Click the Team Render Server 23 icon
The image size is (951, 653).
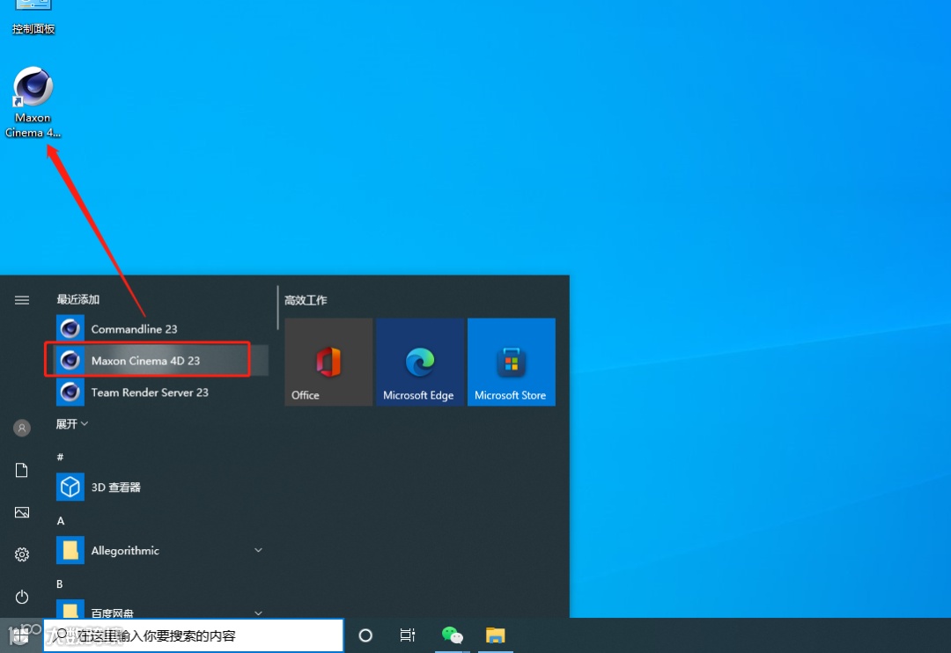coord(70,393)
